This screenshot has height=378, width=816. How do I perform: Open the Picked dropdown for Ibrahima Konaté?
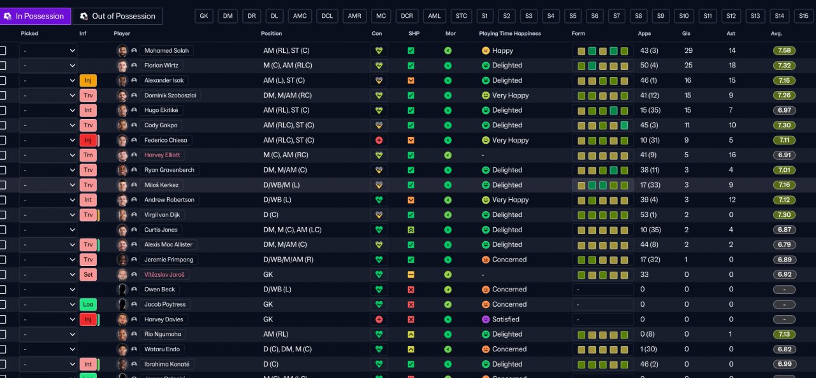point(48,364)
